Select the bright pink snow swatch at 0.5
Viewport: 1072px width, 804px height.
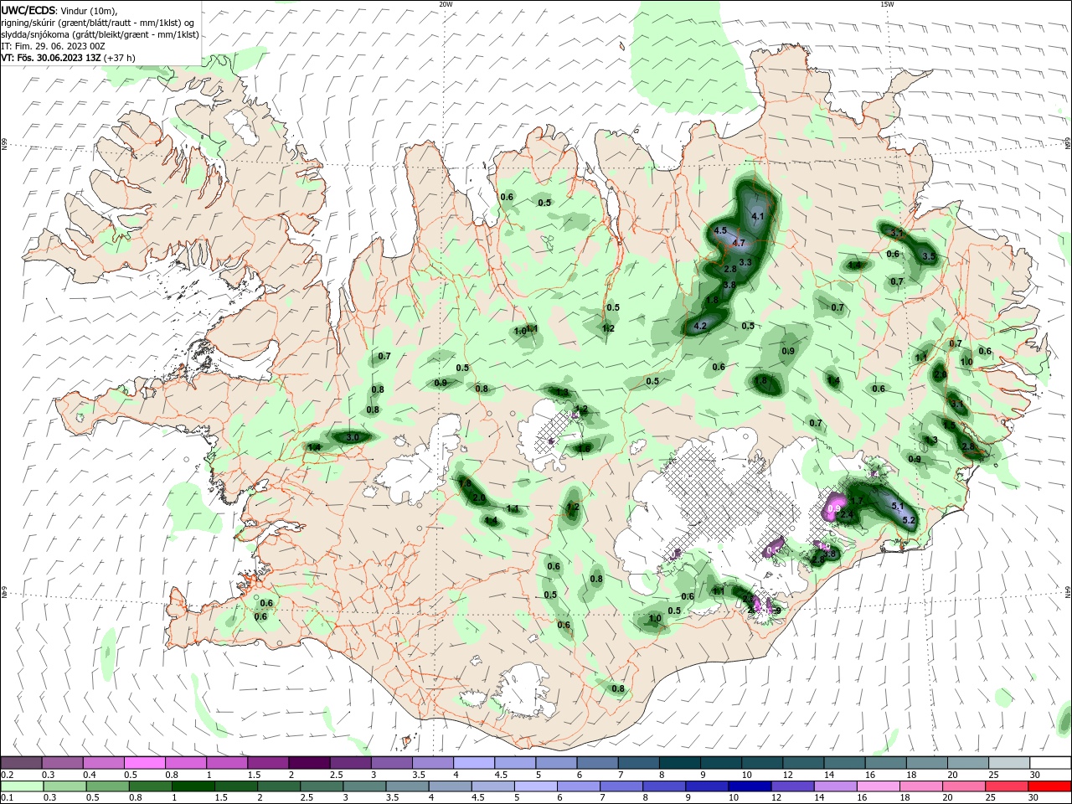144,763
